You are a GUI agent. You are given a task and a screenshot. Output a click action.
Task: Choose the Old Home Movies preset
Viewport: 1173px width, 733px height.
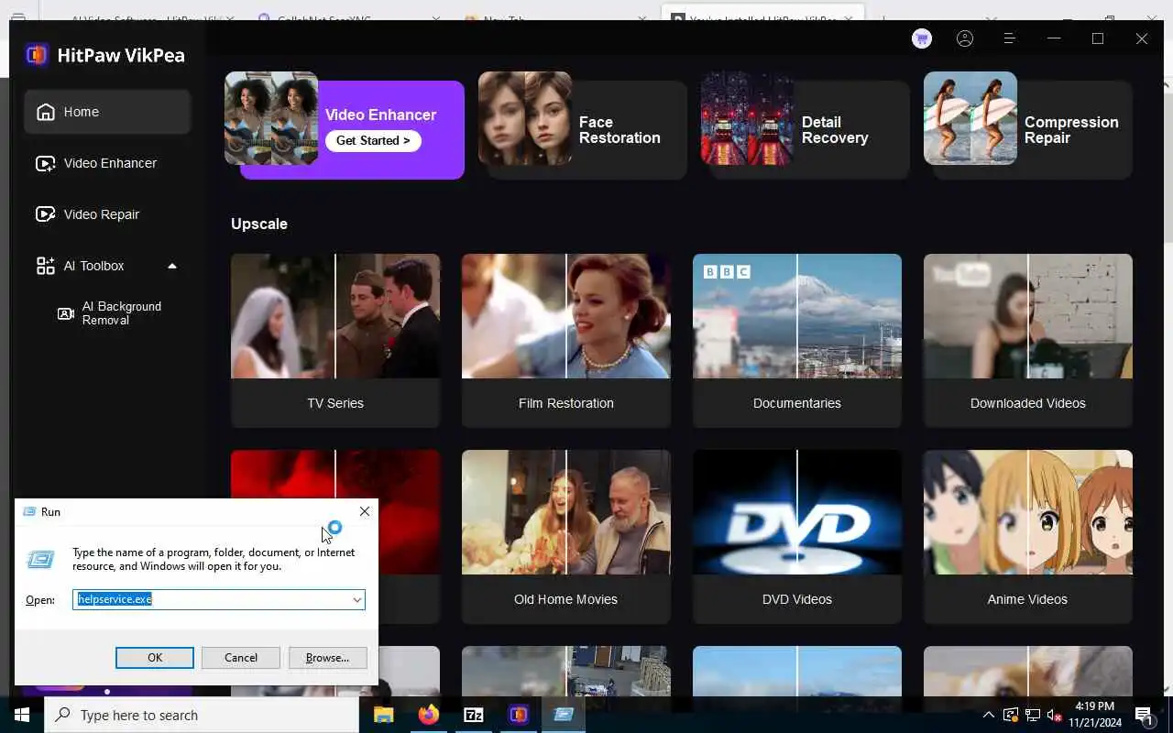566,536
